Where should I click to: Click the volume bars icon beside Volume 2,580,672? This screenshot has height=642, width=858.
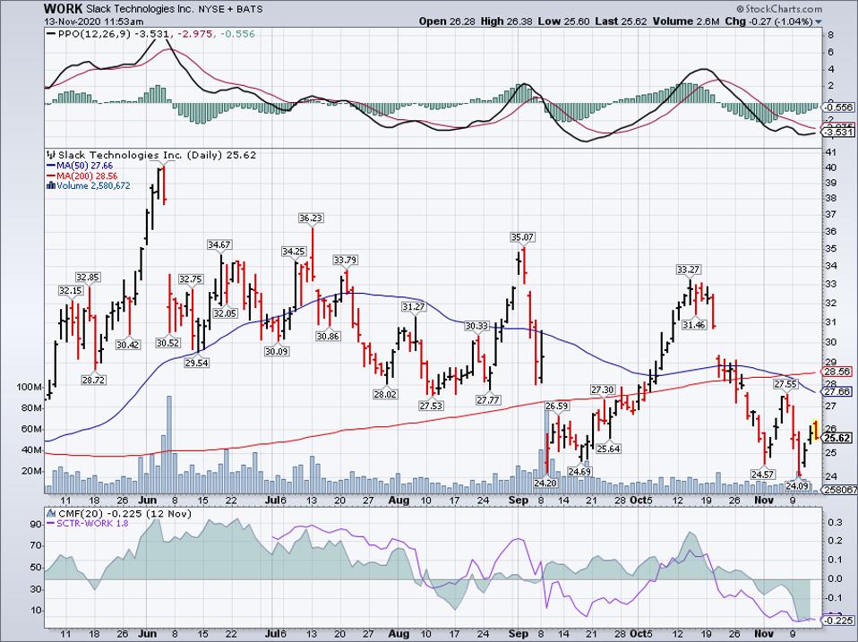click(51, 186)
